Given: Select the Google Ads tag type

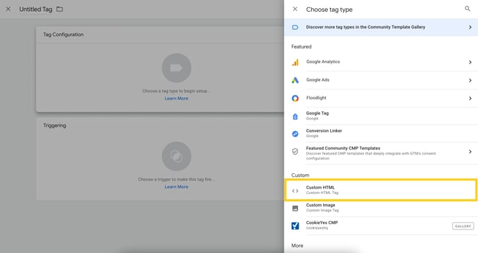Looking at the screenshot, I should [x=381, y=80].
